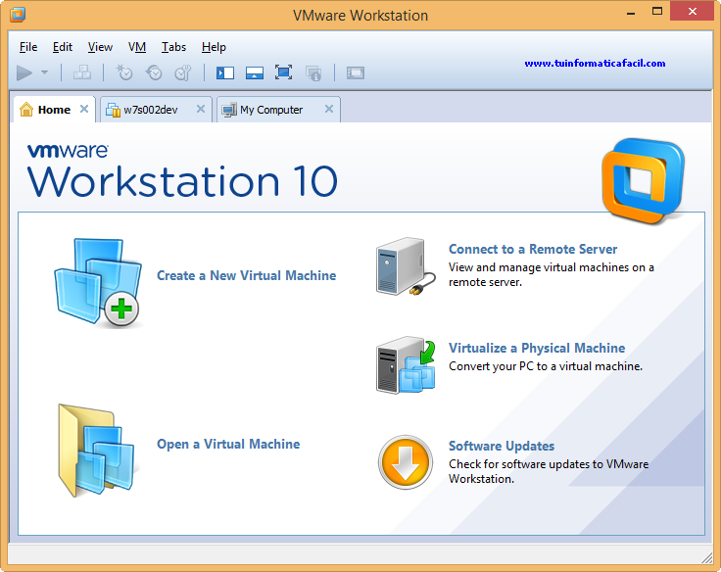Click the www.tuinformaticafacil.com URL text
Image resolution: width=721 pixels, height=572 pixels.
click(x=595, y=63)
